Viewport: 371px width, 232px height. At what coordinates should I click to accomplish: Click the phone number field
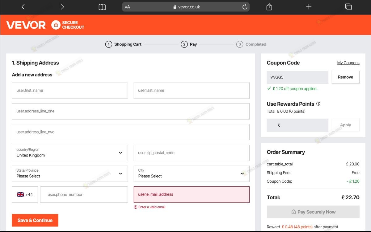click(x=84, y=194)
